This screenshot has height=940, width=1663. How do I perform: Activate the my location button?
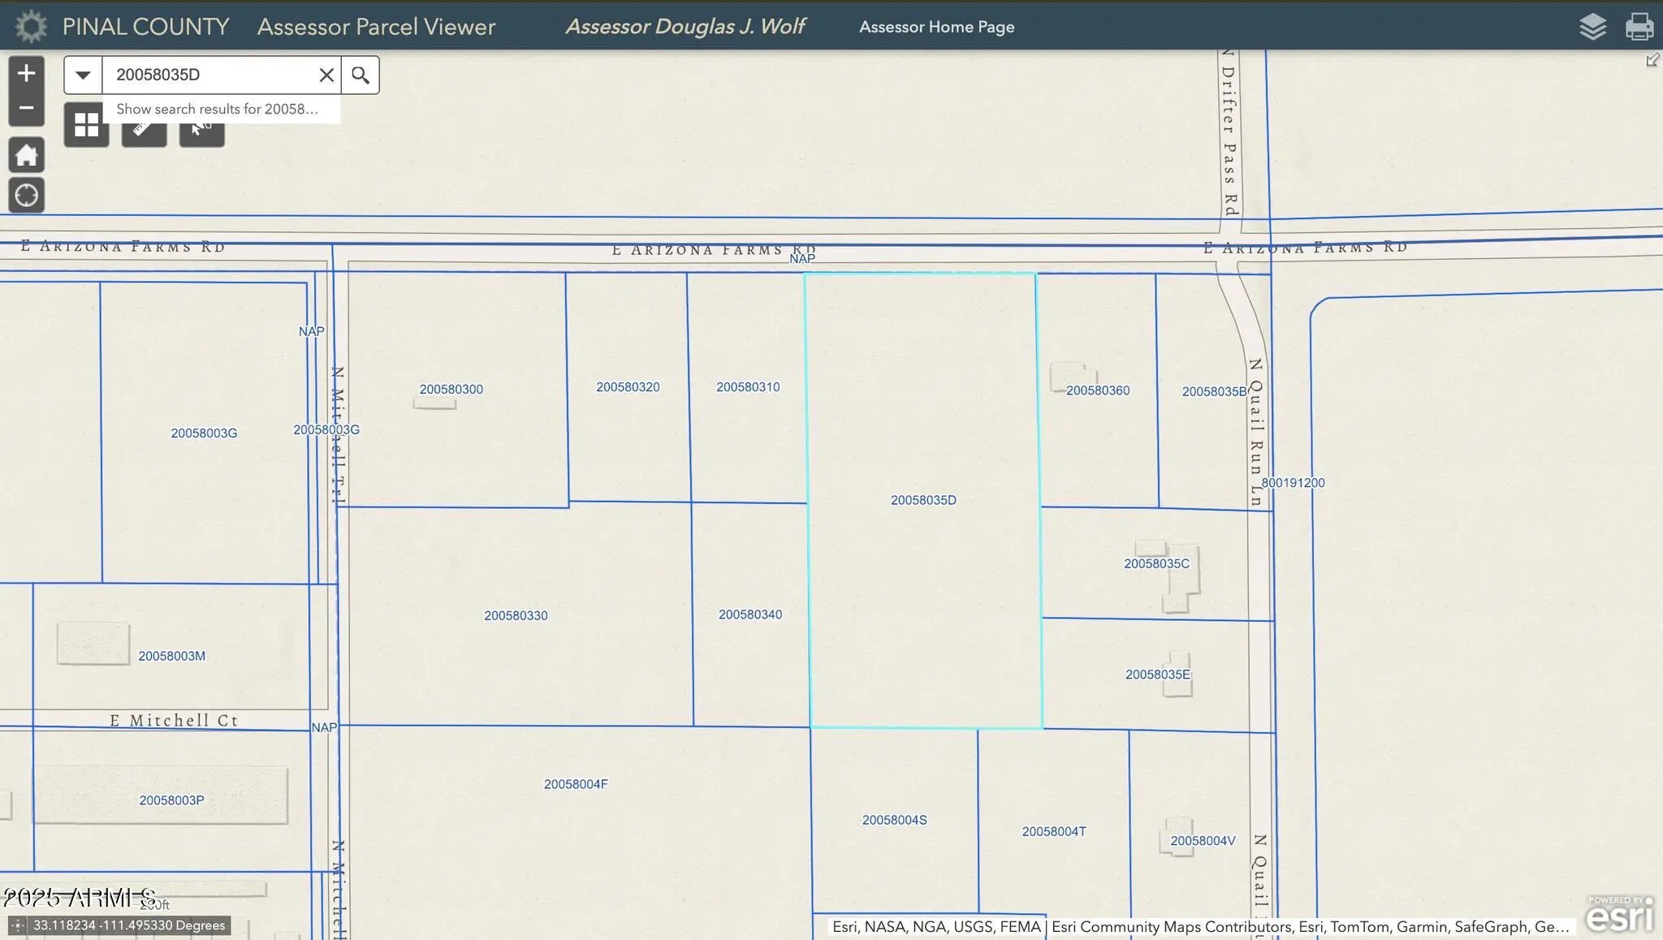point(26,196)
